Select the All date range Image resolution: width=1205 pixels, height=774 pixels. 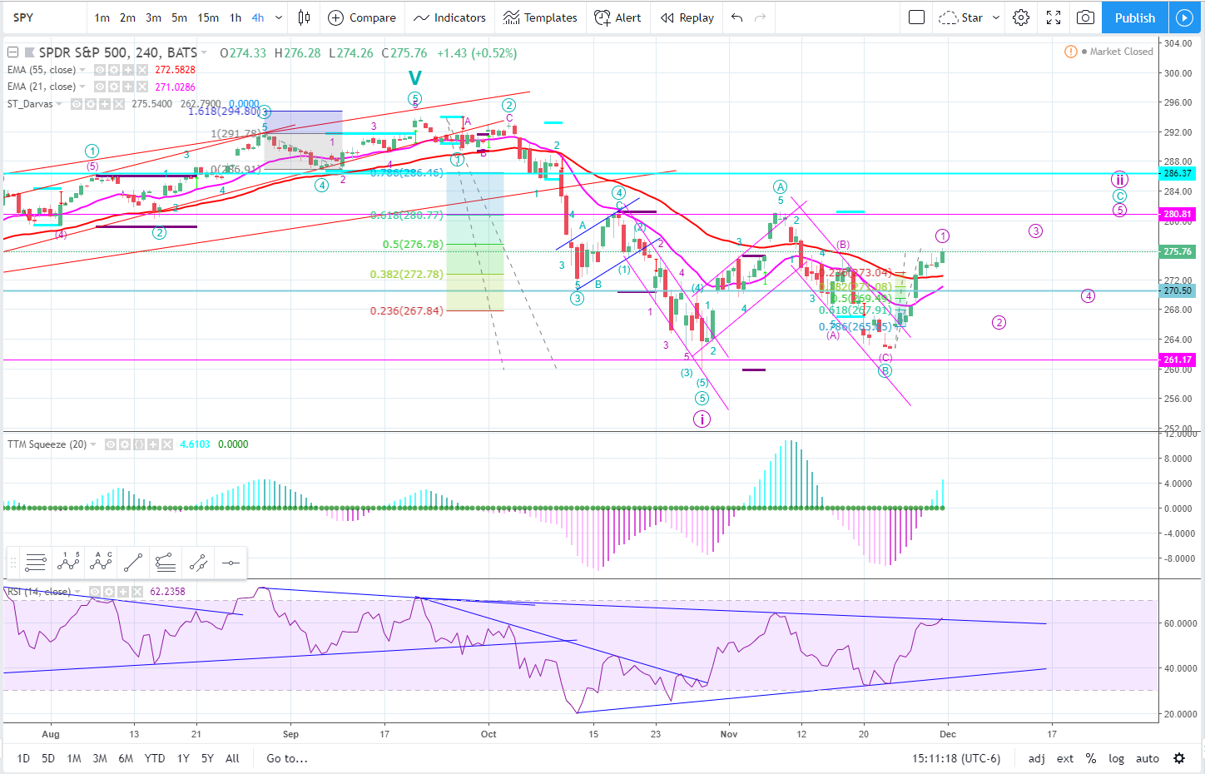pyautogui.click(x=232, y=758)
